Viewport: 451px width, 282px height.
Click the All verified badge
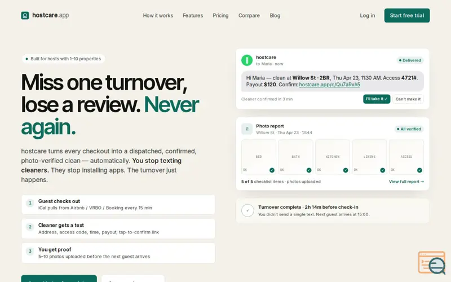click(409, 129)
